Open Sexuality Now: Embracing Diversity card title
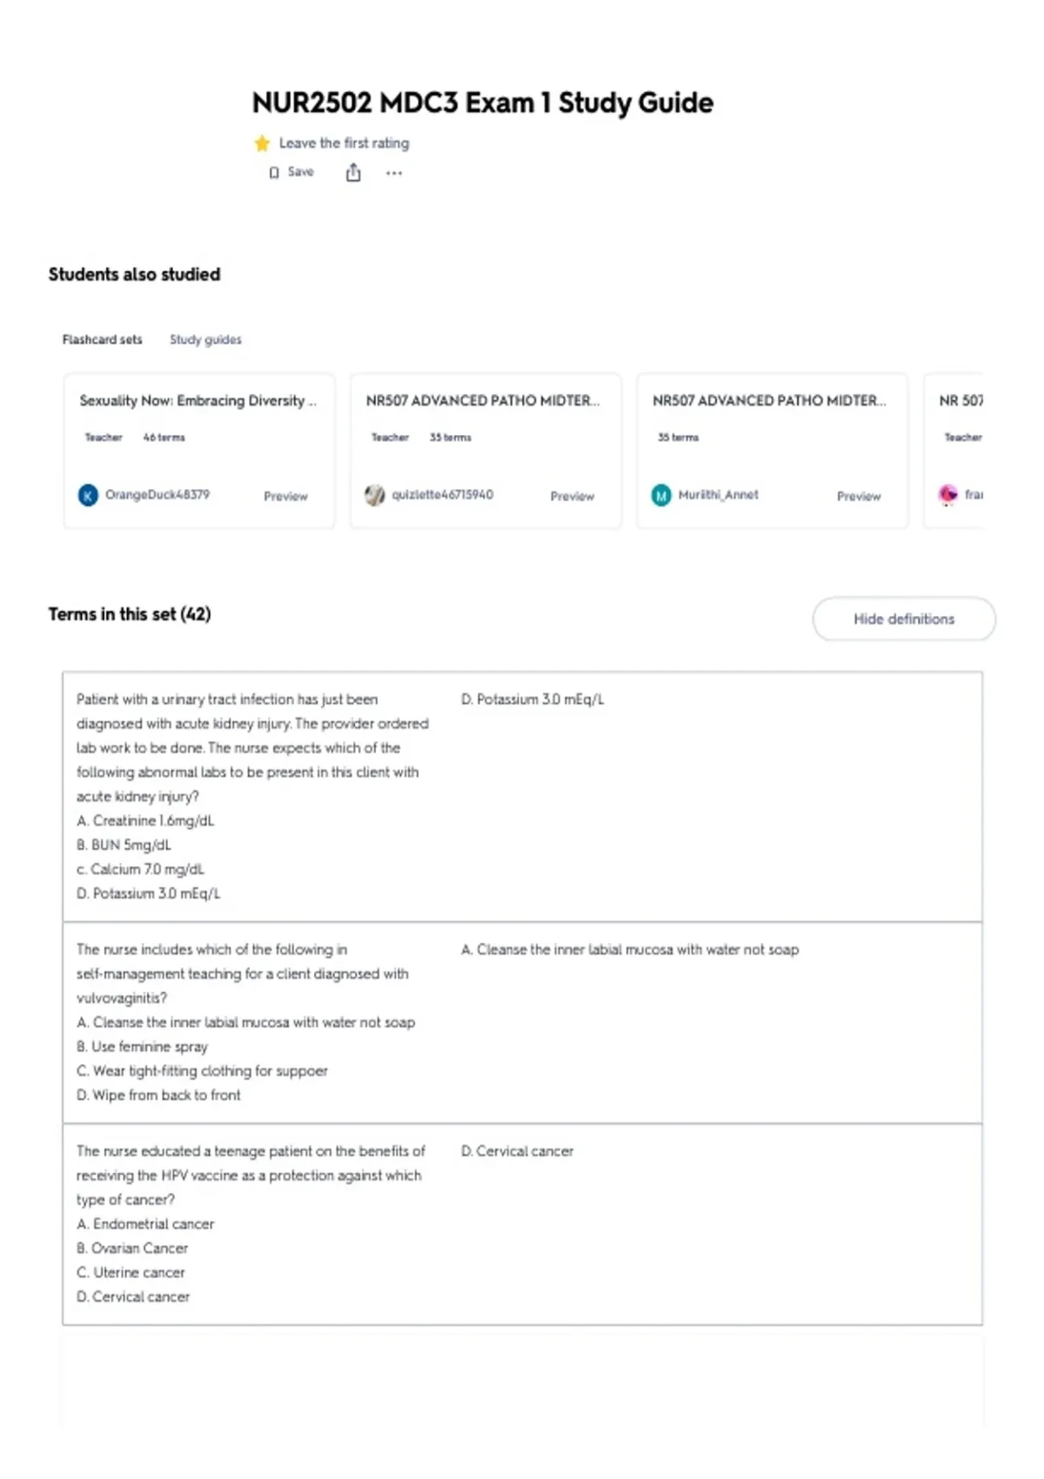 click(198, 400)
